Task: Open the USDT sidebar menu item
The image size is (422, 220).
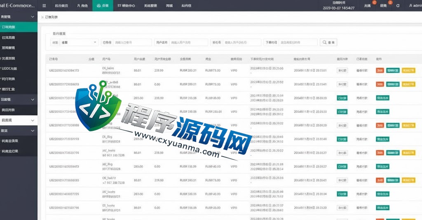Action: click(x=19, y=69)
